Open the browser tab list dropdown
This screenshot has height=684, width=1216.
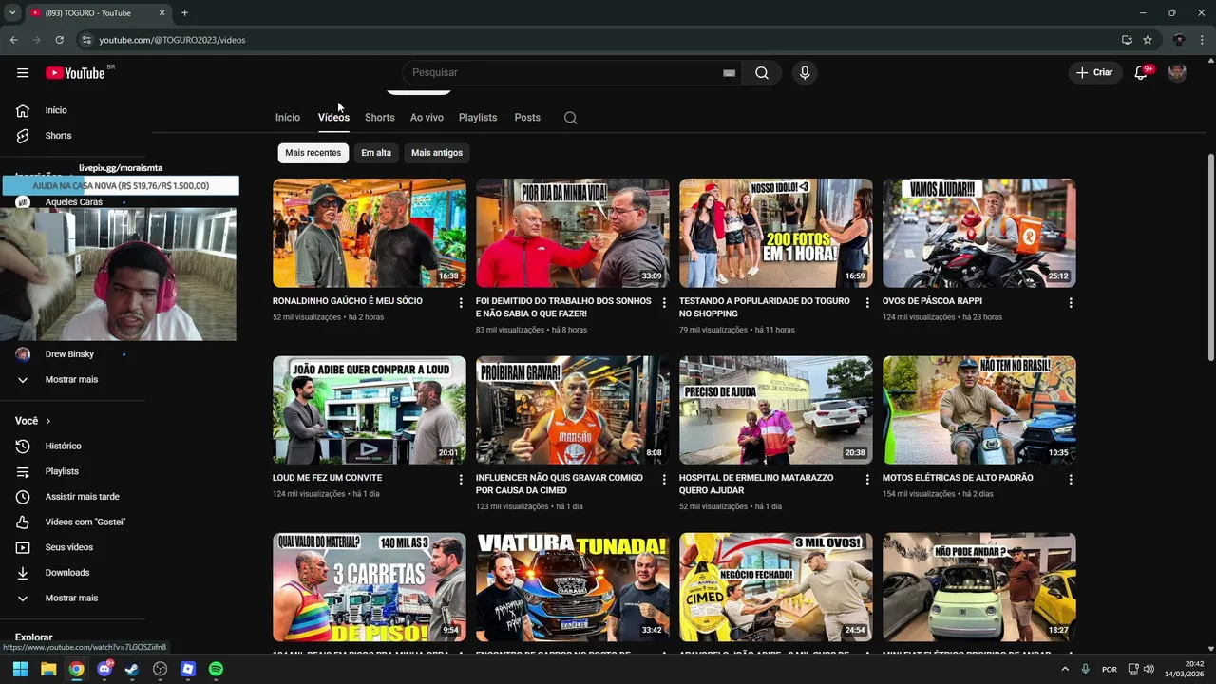[x=12, y=12]
